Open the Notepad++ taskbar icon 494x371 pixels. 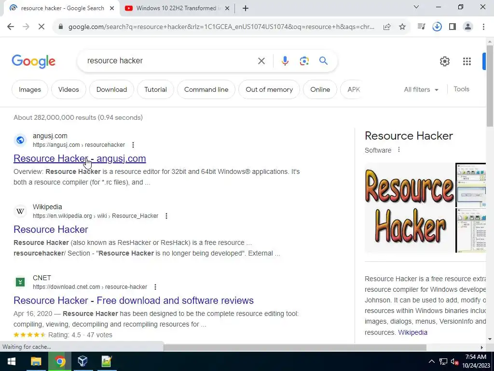coord(107,361)
